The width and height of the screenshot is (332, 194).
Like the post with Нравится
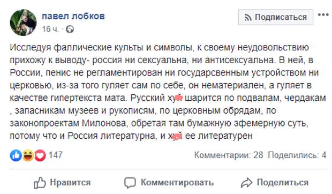pos(62,183)
